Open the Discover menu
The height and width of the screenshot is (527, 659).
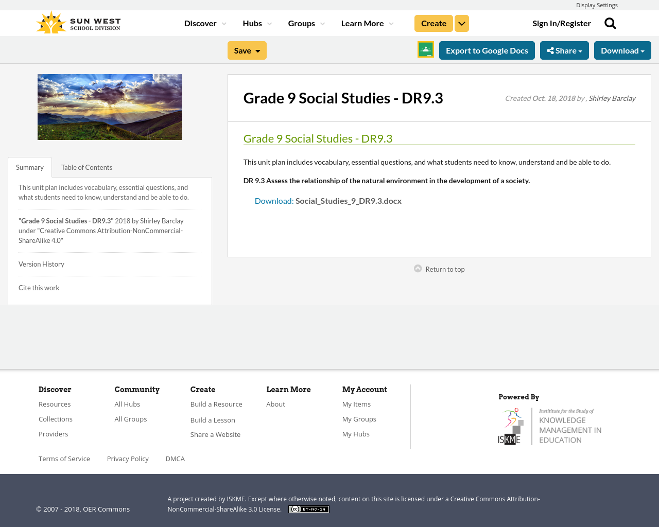click(x=201, y=22)
